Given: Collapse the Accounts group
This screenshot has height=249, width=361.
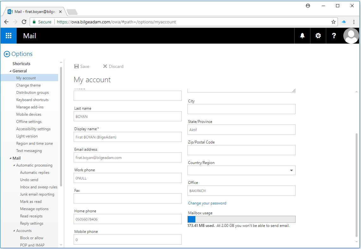Looking at the screenshot, I should pos(14,231).
